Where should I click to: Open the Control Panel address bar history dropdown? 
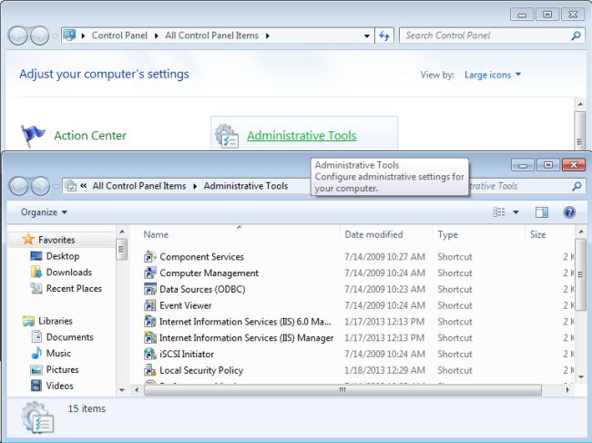367,36
